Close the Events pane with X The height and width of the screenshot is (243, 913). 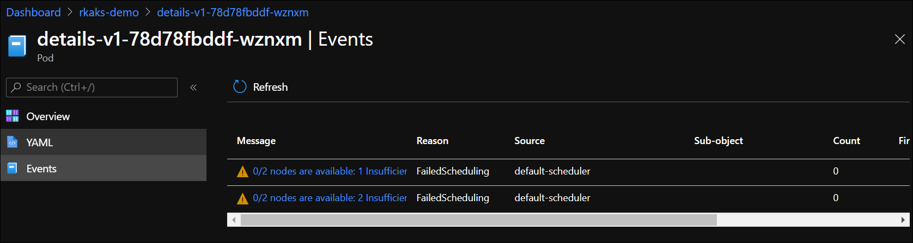pos(900,39)
